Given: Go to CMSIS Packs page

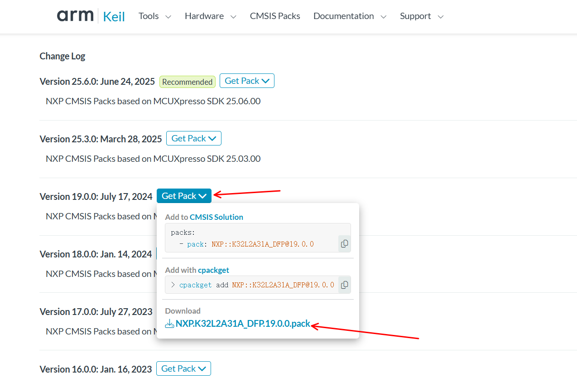Looking at the screenshot, I should [275, 16].
